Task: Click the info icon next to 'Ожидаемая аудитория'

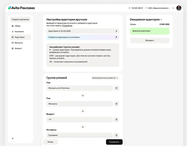Action: [x=161, y=20]
